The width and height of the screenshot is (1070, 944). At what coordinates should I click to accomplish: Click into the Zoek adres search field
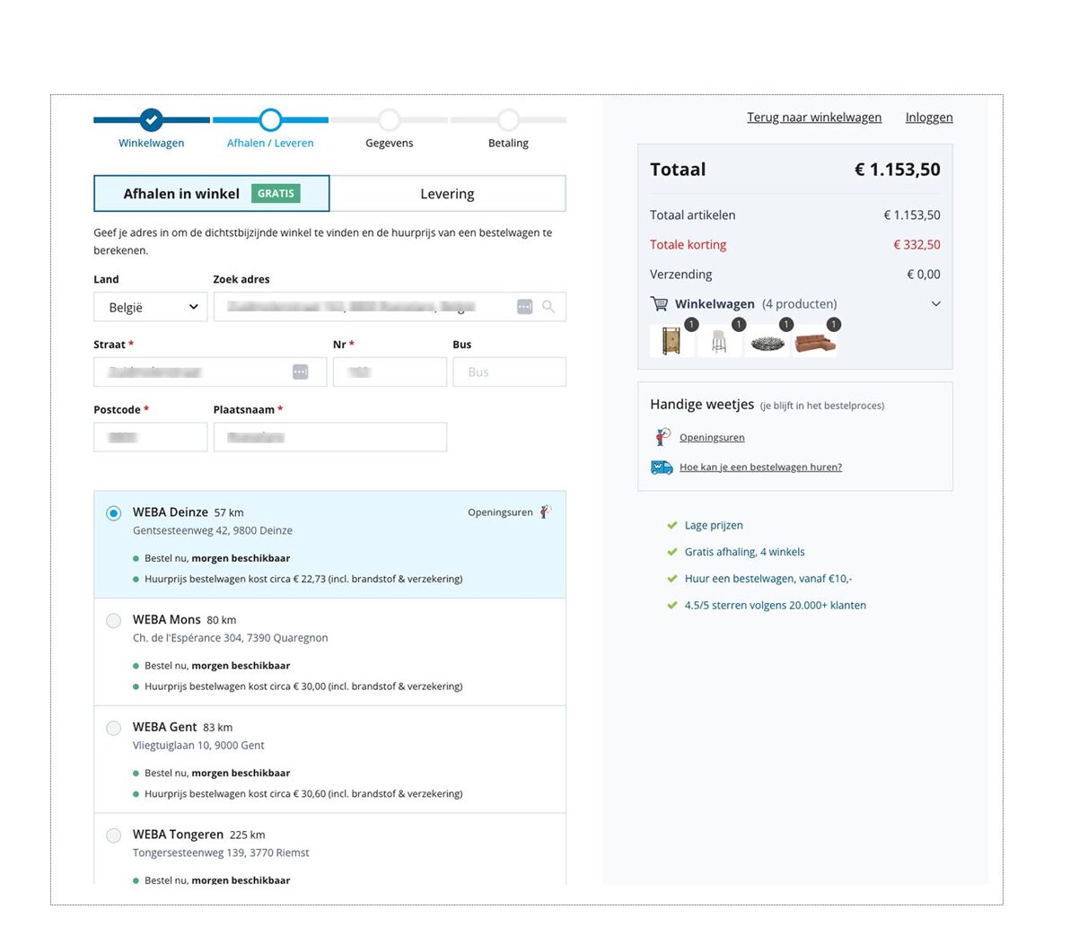tap(390, 307)
